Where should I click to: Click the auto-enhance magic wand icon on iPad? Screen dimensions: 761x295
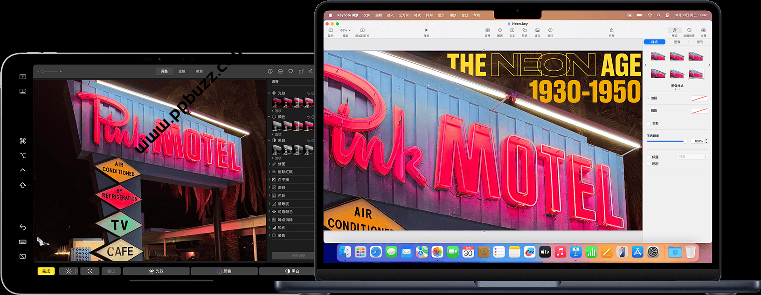[x=311, y=71]
